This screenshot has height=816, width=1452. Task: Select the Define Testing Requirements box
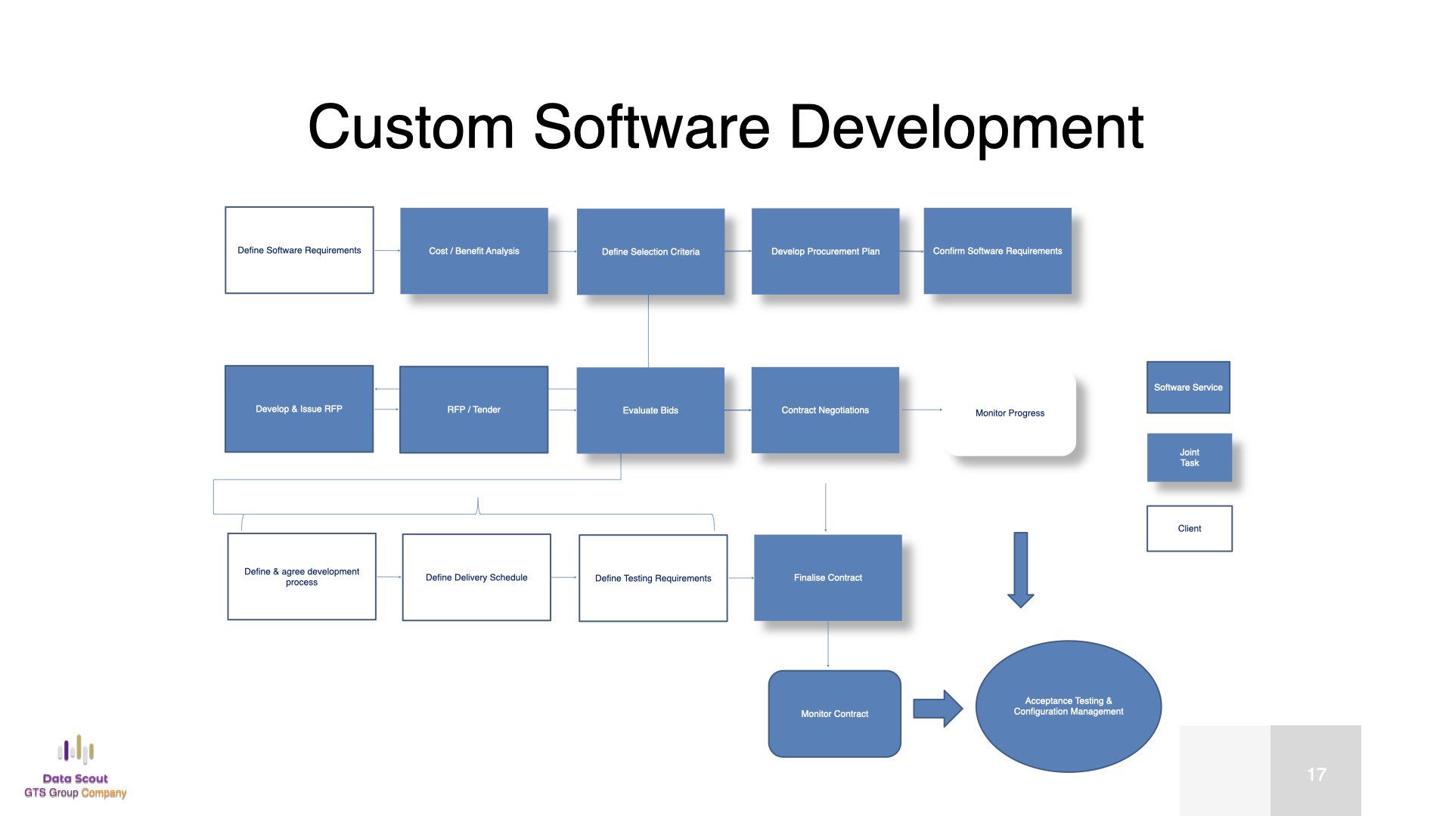click(x=653, y=578)
